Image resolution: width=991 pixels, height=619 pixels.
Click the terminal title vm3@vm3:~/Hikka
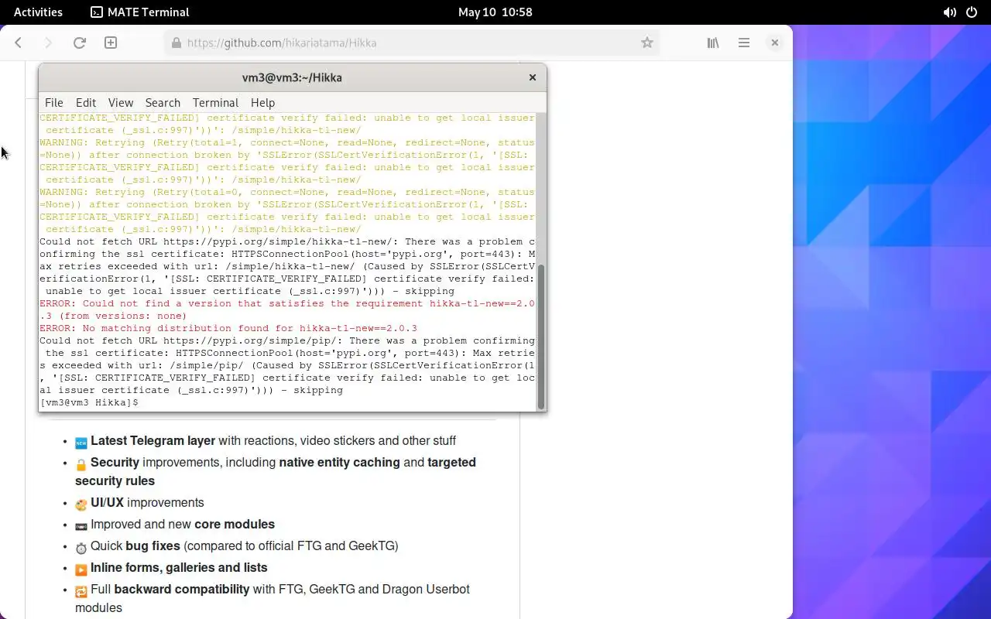(292, 77)
